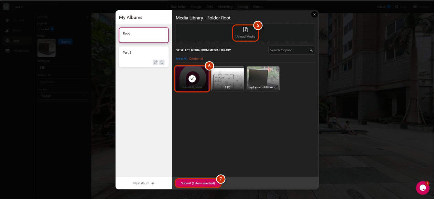Image resolution: width=434 pixels, height=199 pixels.
Task: Select the Root album
Action: point(144,35)
